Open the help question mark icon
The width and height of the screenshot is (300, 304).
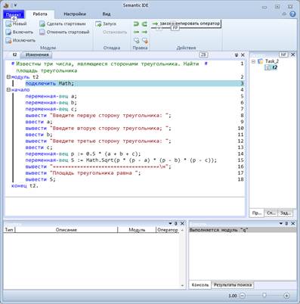tap(292, 14)
